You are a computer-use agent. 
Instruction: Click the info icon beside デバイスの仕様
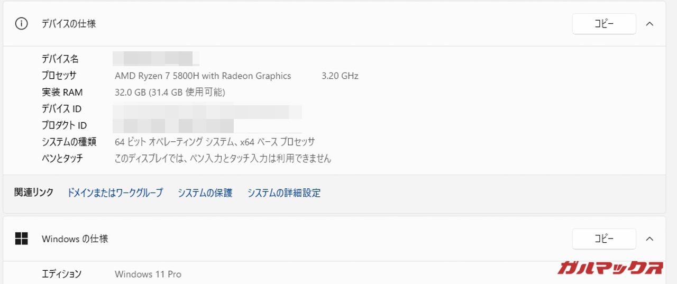pos(21,24)
